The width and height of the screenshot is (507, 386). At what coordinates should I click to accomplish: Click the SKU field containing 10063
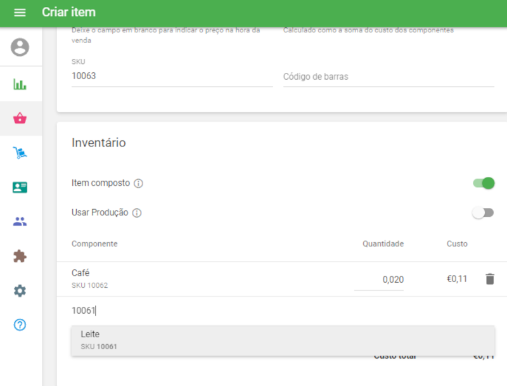171,76
